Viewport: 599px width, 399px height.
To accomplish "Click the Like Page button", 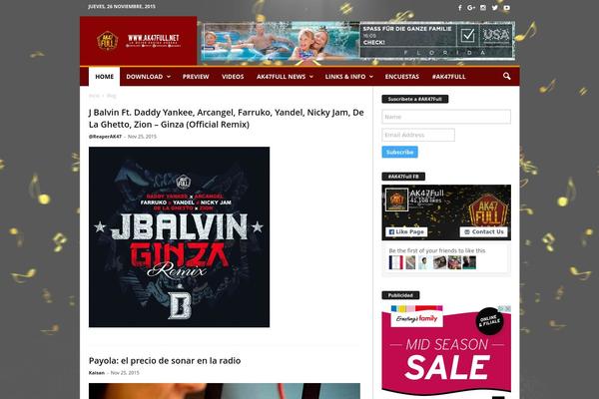I will coord(406,231).
